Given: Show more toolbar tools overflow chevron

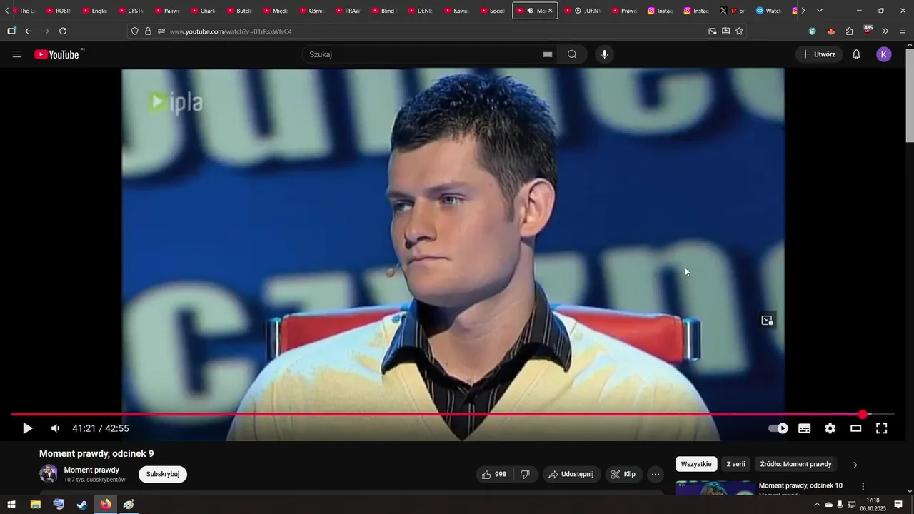Looking at the screenshot, I should [x=885, y=31].
